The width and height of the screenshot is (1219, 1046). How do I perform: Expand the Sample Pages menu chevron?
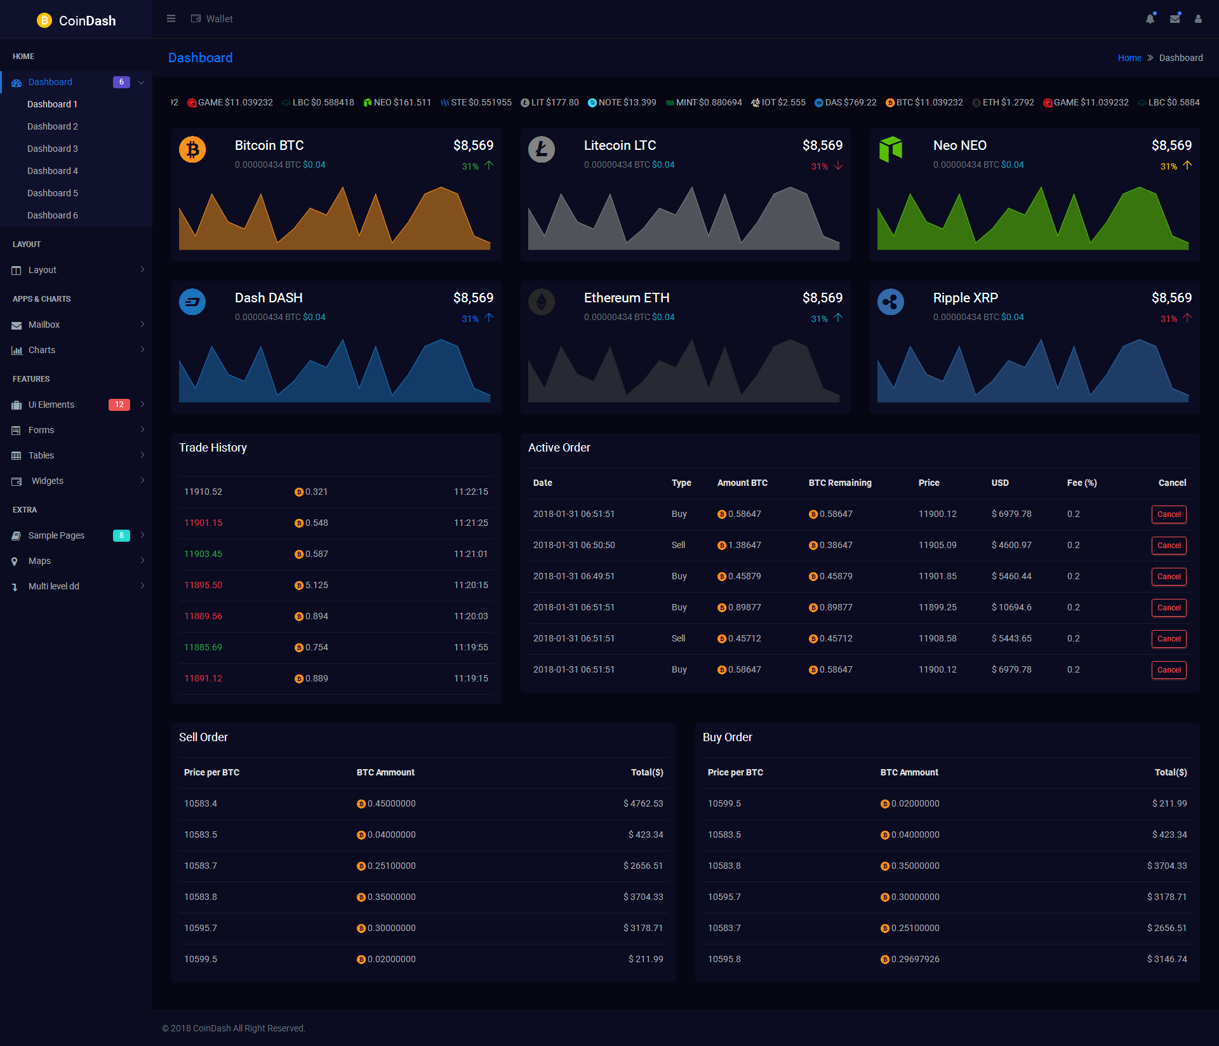142,535
